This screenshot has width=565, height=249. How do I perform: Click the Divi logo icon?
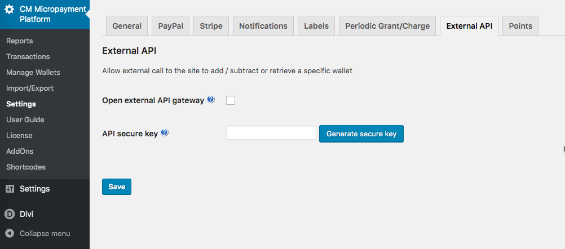click(x=10, y=214)
